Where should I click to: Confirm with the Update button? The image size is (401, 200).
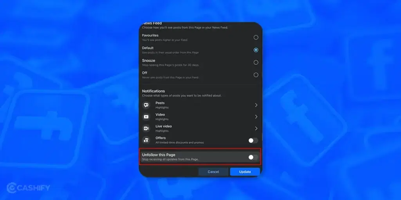click(x=245, y=172)
